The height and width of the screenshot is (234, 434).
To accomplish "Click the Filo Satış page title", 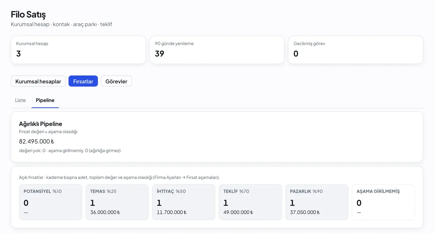I will (28, 14).
